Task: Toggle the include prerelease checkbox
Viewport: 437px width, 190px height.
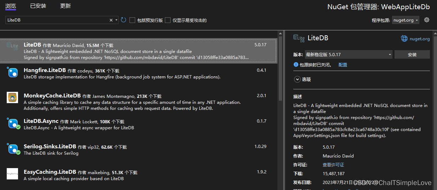Action: coord(132,20)
